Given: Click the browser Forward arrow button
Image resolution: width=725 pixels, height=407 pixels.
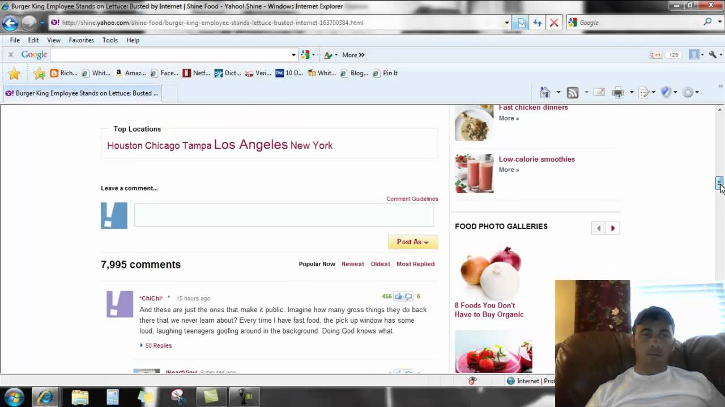Looking at the screenshot, I should tap(29, 23).
